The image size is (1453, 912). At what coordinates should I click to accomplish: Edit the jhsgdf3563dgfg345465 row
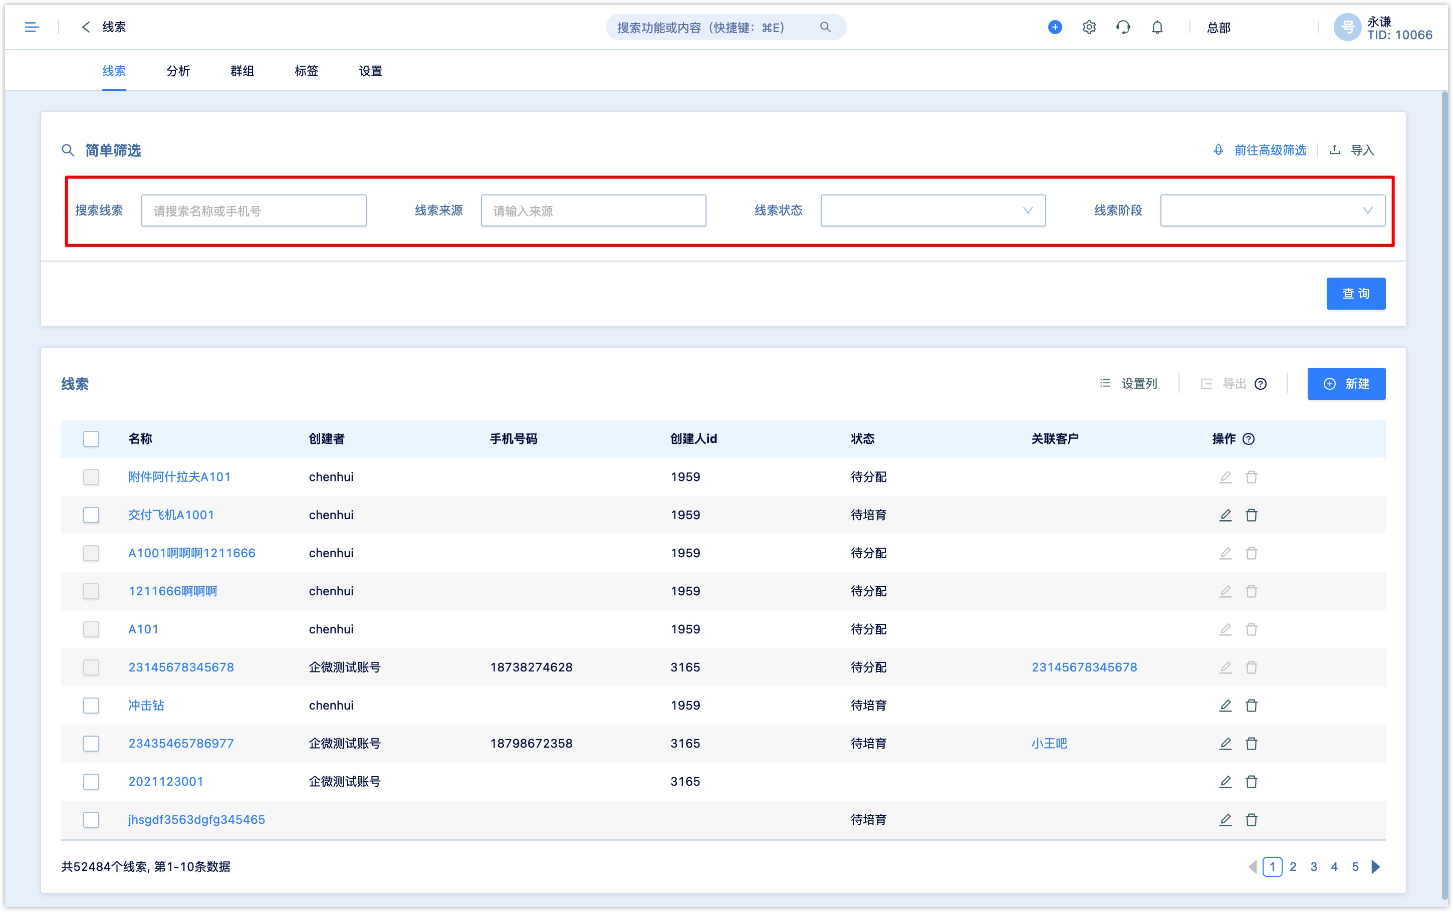(1225, 819)
